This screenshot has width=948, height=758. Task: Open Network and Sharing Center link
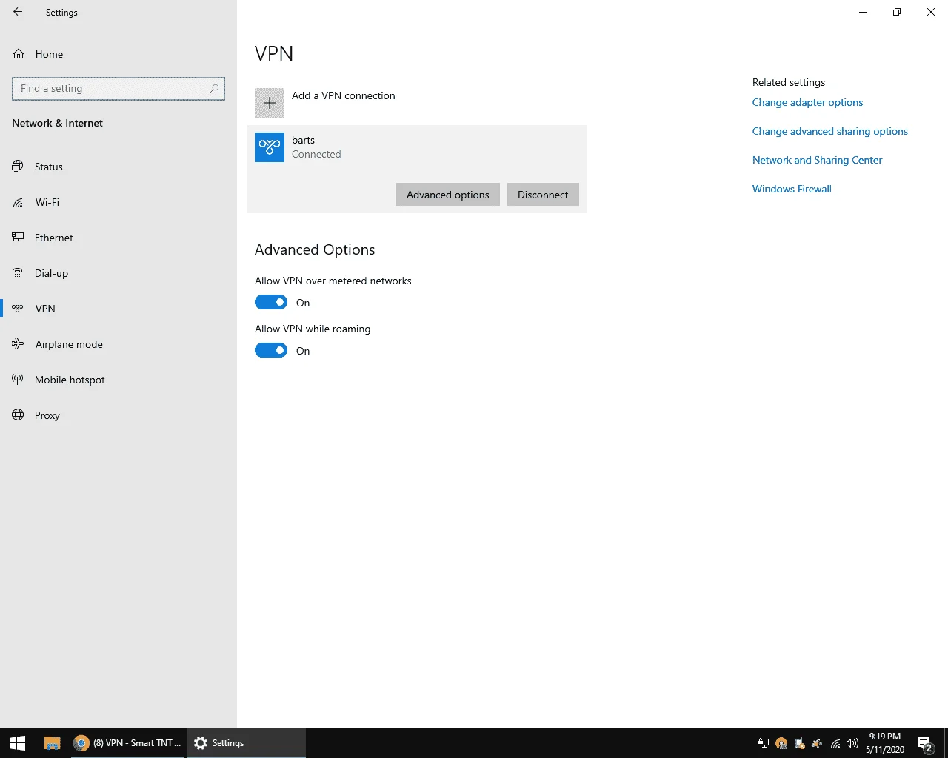click(818, 160)
